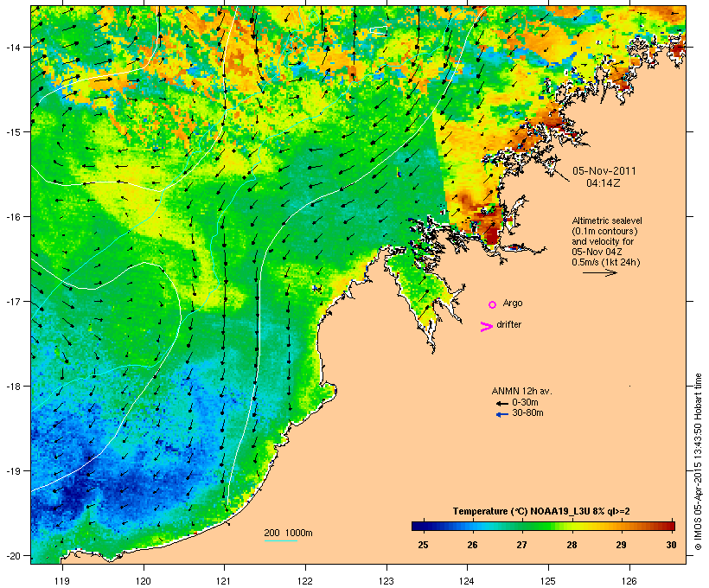Click the magenta Argo circle legend marker
Image resolution: width=709 pixels, height=588 pixels.
493,304
